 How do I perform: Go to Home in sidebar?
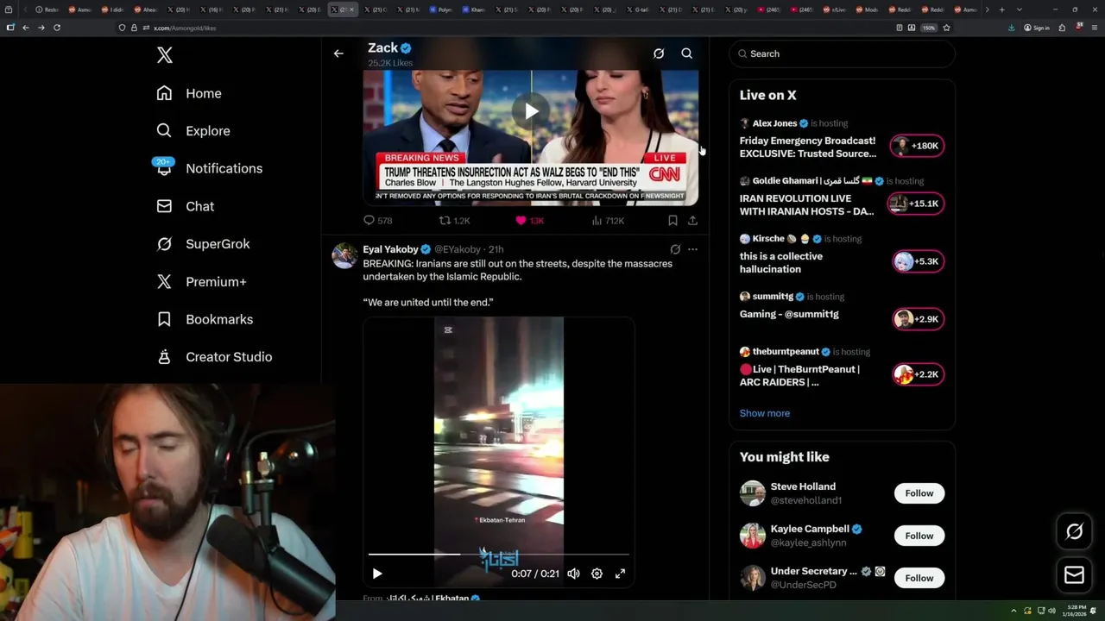pyautogui.click(x=189, y=93)
